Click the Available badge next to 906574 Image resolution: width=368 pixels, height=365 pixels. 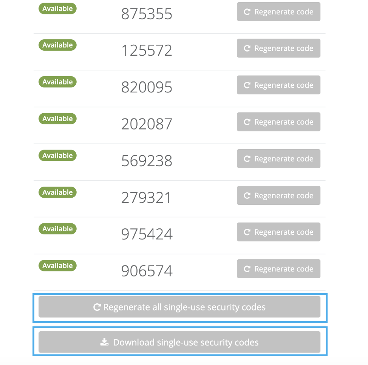(57, 266)
